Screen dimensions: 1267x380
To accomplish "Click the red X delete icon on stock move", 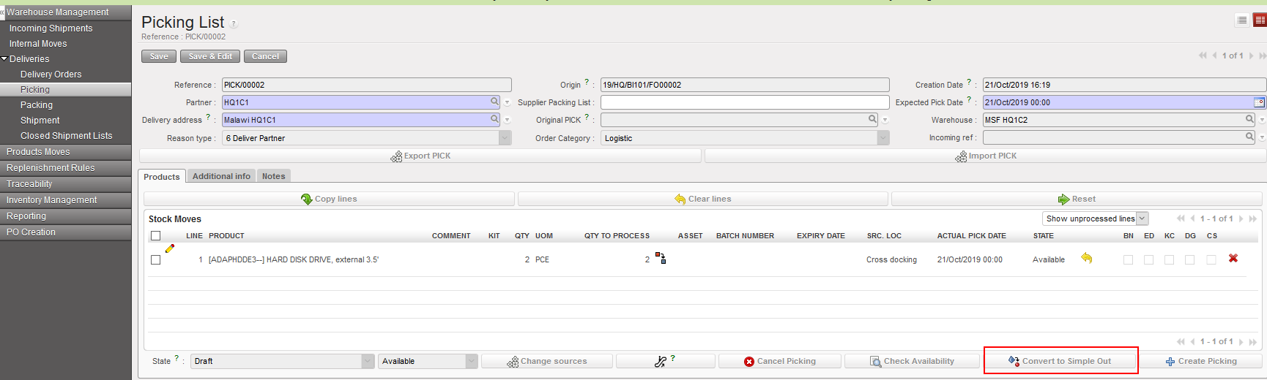I will pos(1233,259).
